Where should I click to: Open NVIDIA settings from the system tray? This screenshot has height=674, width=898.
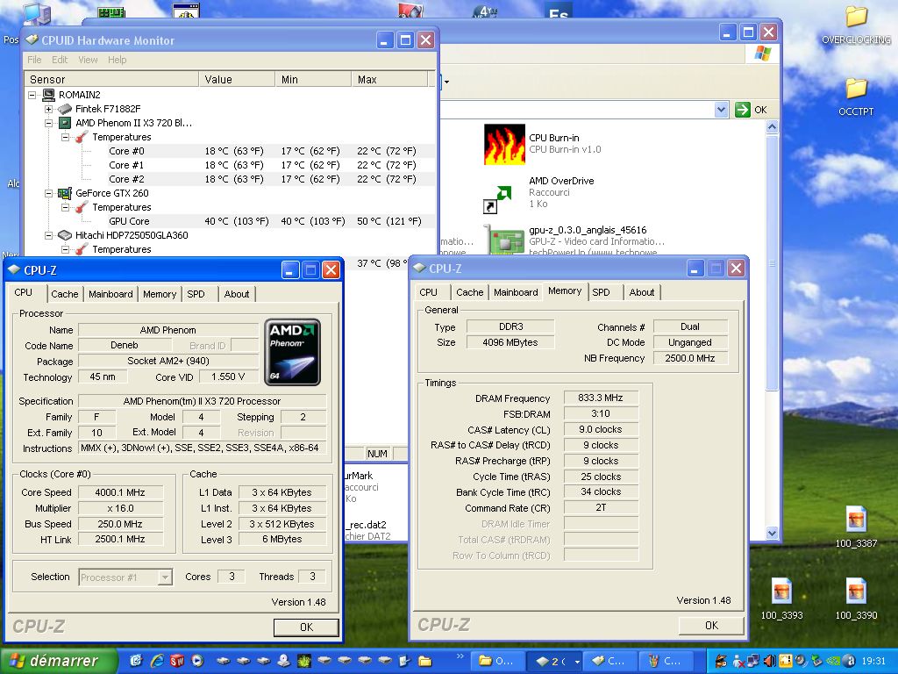pyautogui.click(x=832, y=660)
